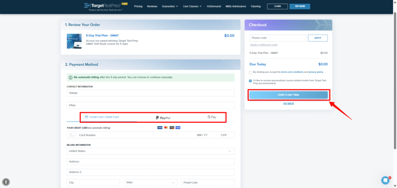Image resolution: width=397 pixels, height=188 pixels.
Task: Open the chat support bubble icon
Action: tap(385, 180)
